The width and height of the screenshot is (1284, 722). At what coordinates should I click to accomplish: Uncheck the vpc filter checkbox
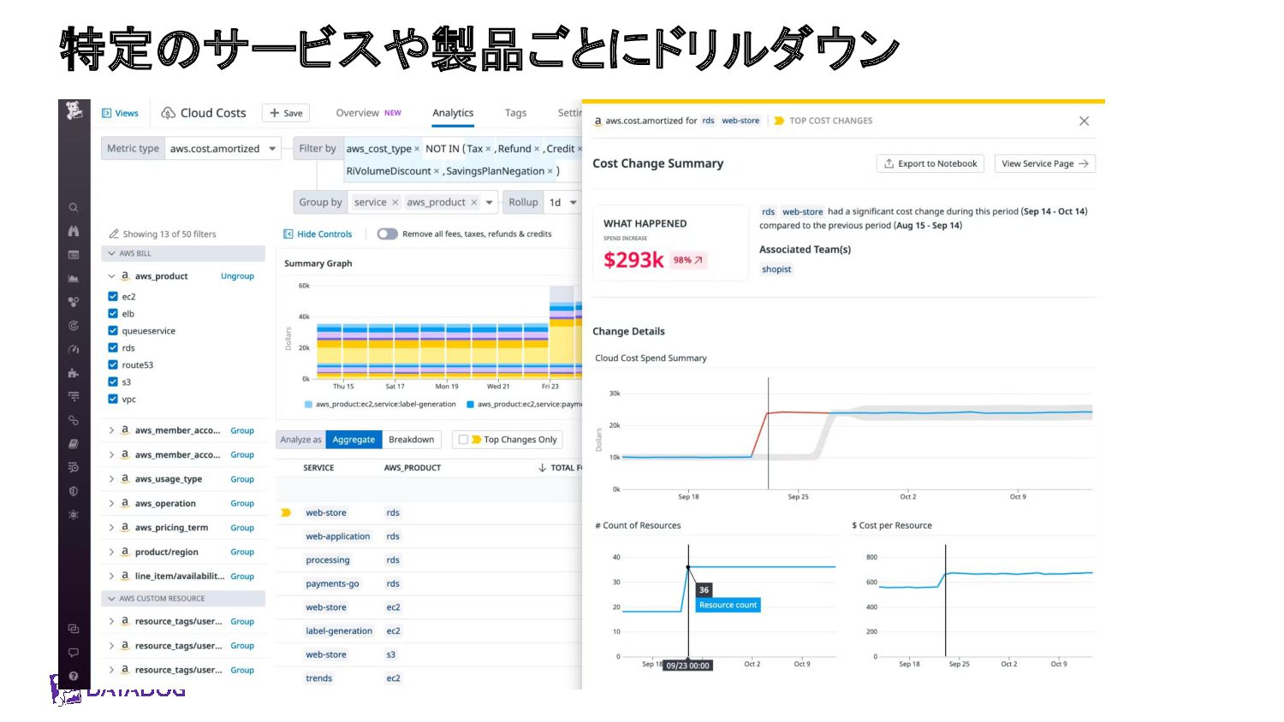(113, 399)
